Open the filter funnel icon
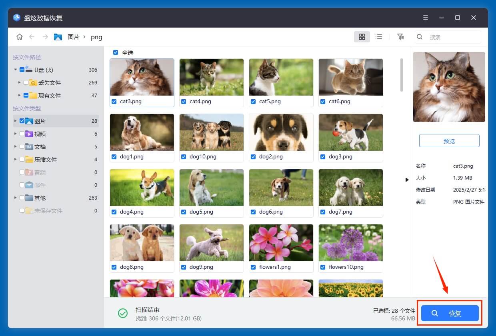Image resolution: width=496 pixels, height=336 pixels. point(400,37)
